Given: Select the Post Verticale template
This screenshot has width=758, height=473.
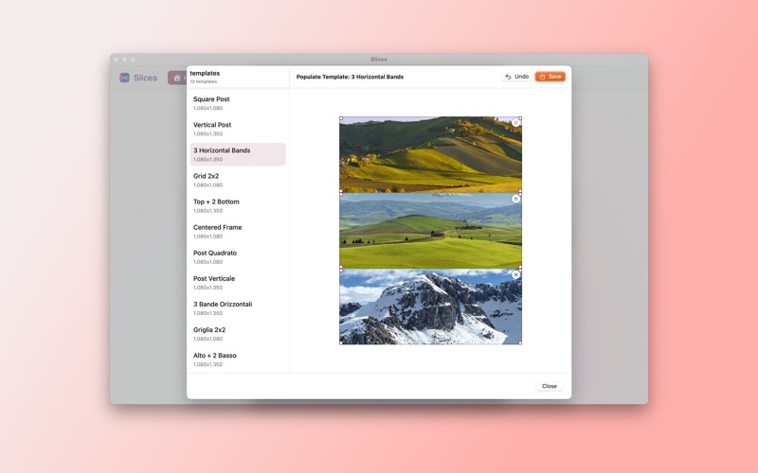Looking at the screenshot, I should (238, 282).
